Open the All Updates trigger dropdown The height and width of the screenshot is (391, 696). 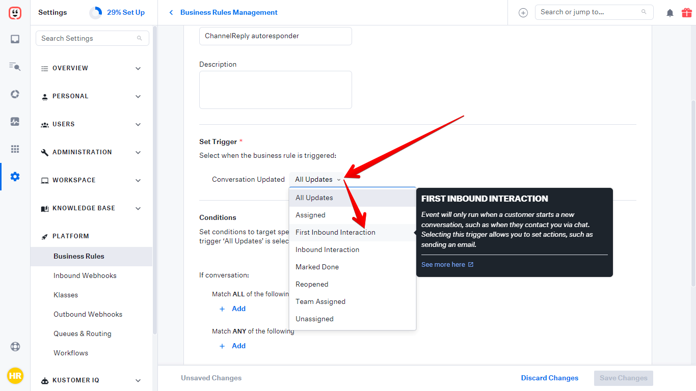(318, 179)
